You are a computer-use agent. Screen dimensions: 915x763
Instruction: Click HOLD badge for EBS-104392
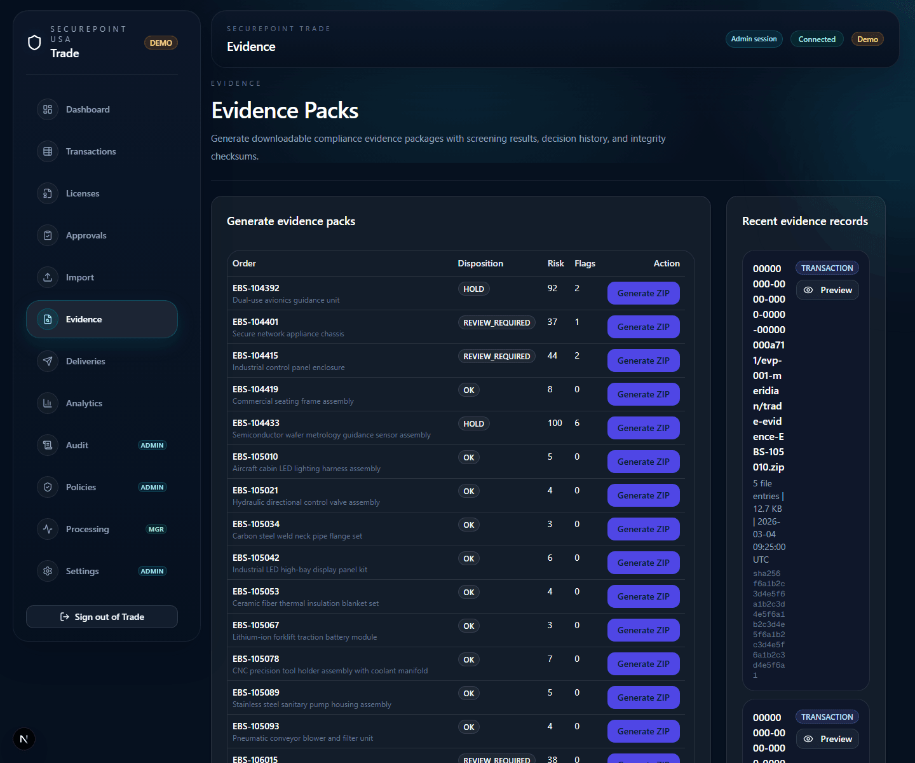coord(474,289)
